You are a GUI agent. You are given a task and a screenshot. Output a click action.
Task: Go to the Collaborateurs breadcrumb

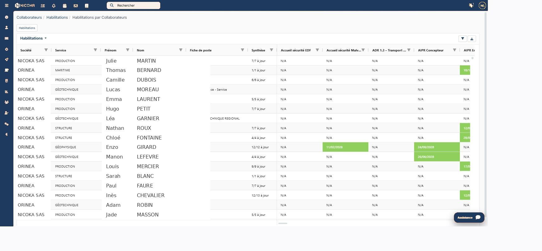[x=29, y=17]
